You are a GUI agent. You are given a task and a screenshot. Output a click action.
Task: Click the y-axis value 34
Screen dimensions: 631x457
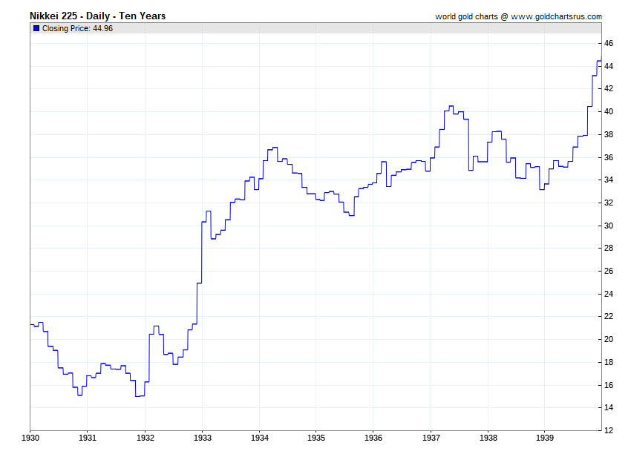(609, 180)
